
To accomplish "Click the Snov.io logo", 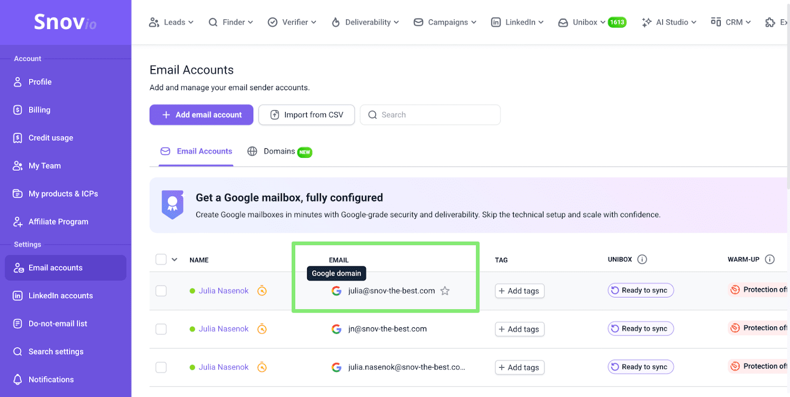I will point(65,22).
